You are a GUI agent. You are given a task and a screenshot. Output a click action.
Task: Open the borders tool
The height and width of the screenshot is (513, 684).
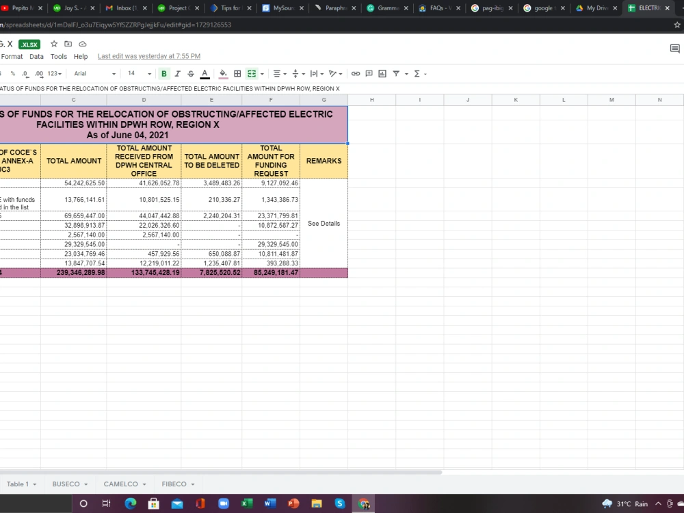[x=237, y=74]
